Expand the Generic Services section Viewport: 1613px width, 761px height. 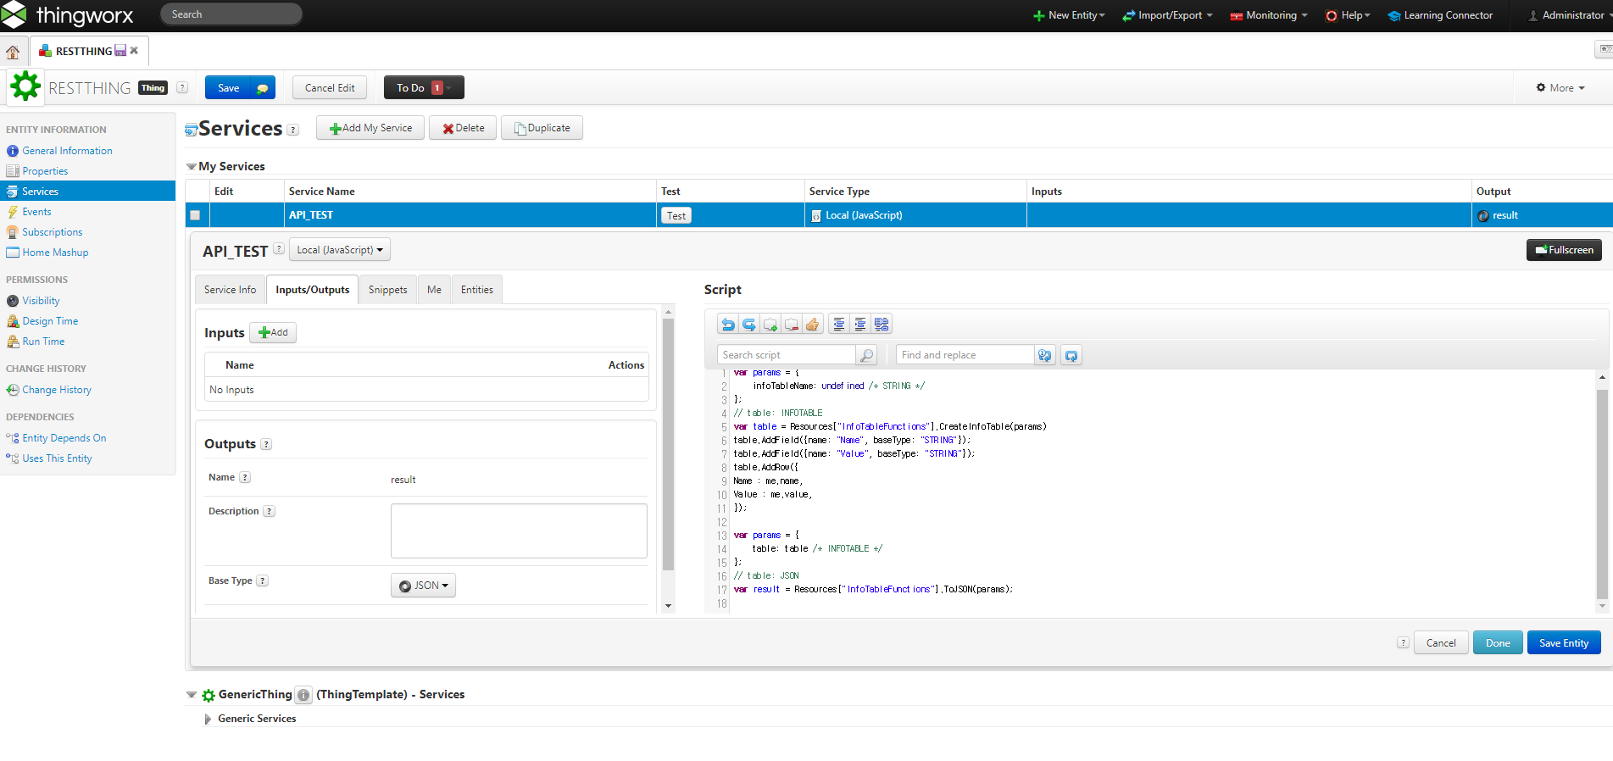coord(208,719)
